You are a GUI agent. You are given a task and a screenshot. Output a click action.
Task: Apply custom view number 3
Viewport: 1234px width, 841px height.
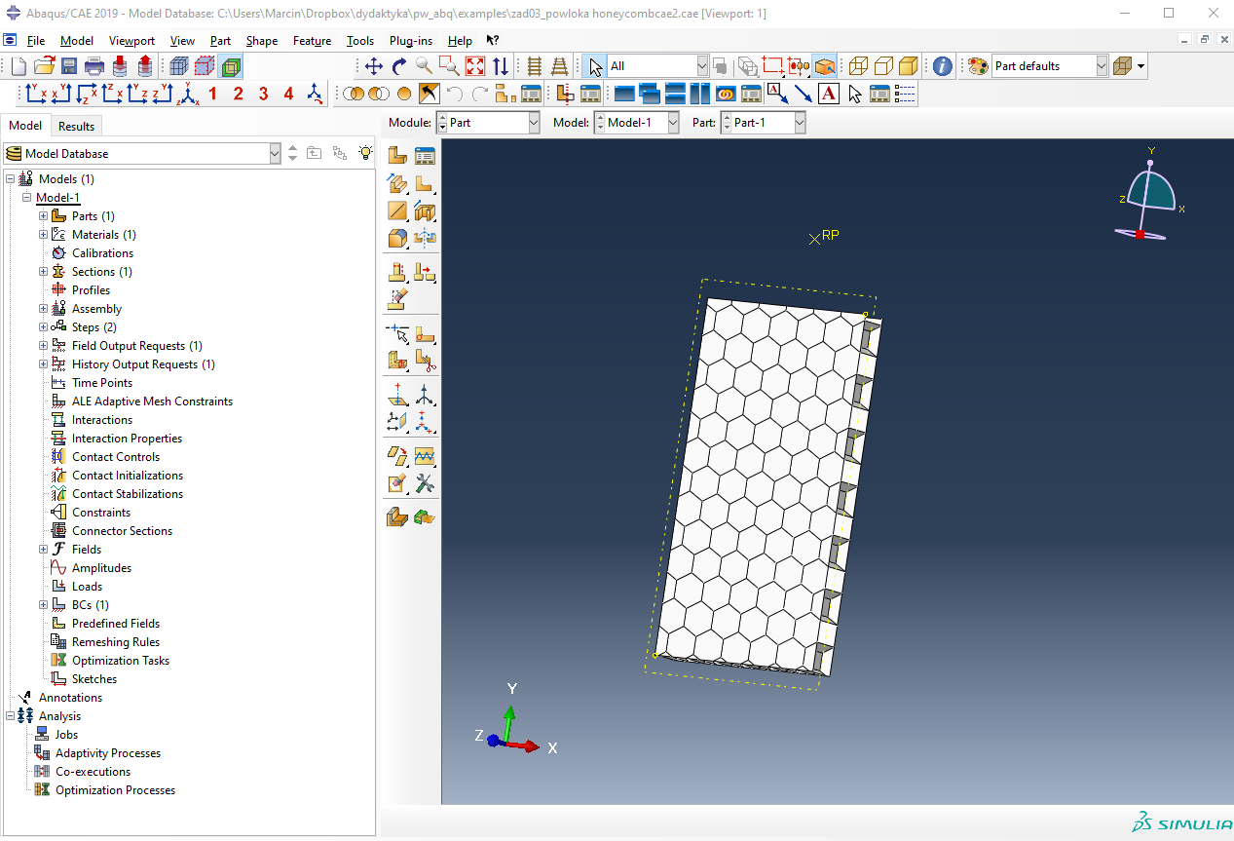pos(263,94)
